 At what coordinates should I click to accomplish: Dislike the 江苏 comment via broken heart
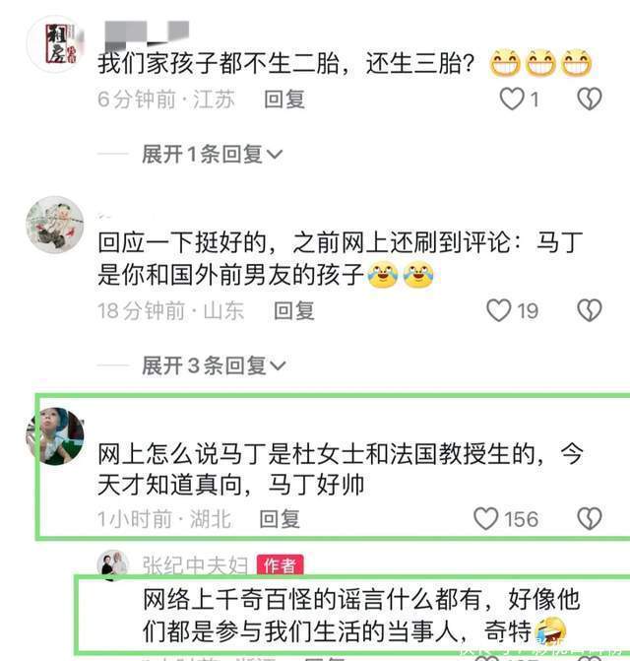590,99
